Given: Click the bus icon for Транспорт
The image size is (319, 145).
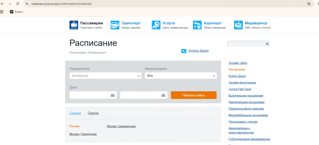Looking at the screenshot, I should [115, 25].
